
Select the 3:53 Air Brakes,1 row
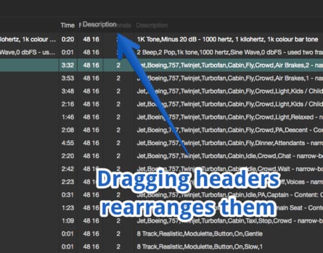161,78
